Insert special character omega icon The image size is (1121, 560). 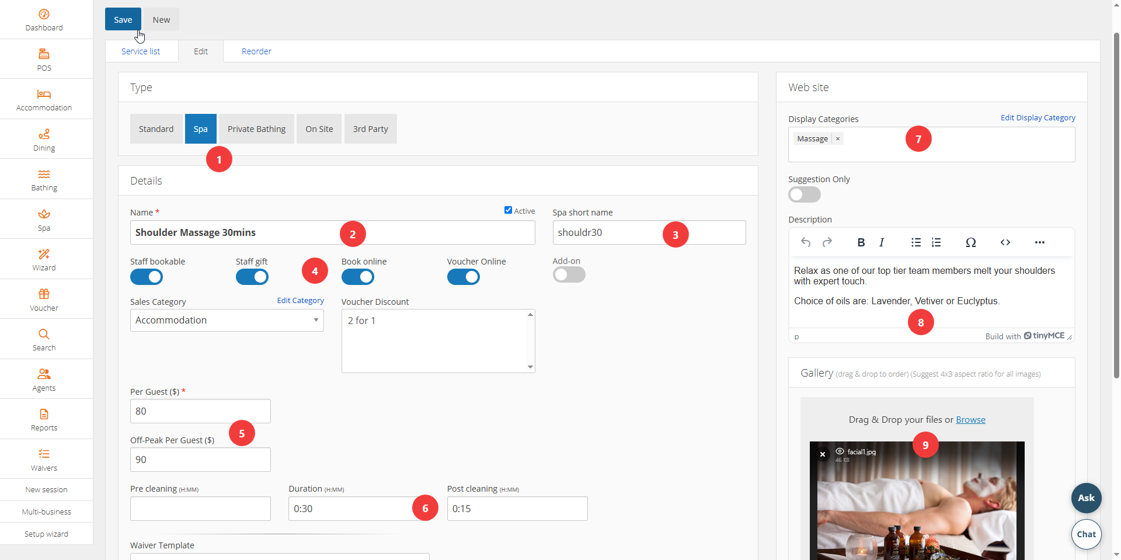click(971, 242)
